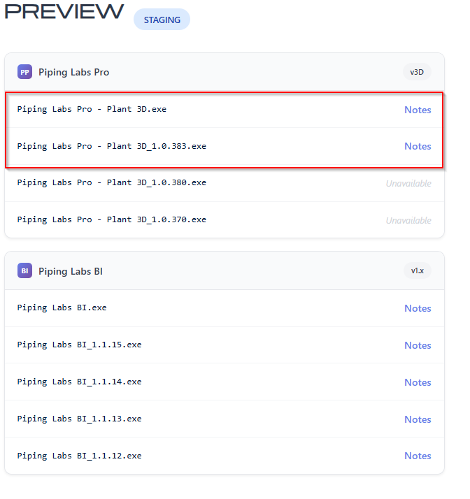Click the Piping Labs BI section header title
470x499 pixels.
(71, 271)
